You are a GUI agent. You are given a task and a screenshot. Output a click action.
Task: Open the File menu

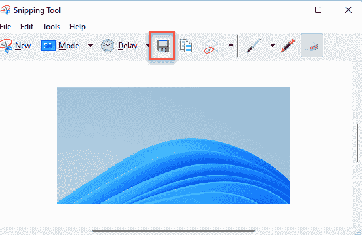(x=5, y=27)
